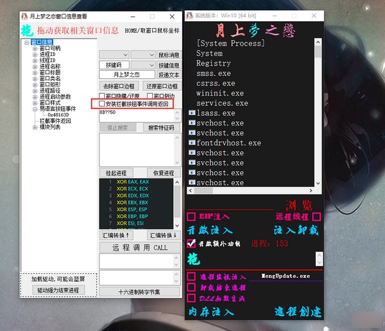
Task: Click the 浏览 browse label
Action: pos(298,205)
